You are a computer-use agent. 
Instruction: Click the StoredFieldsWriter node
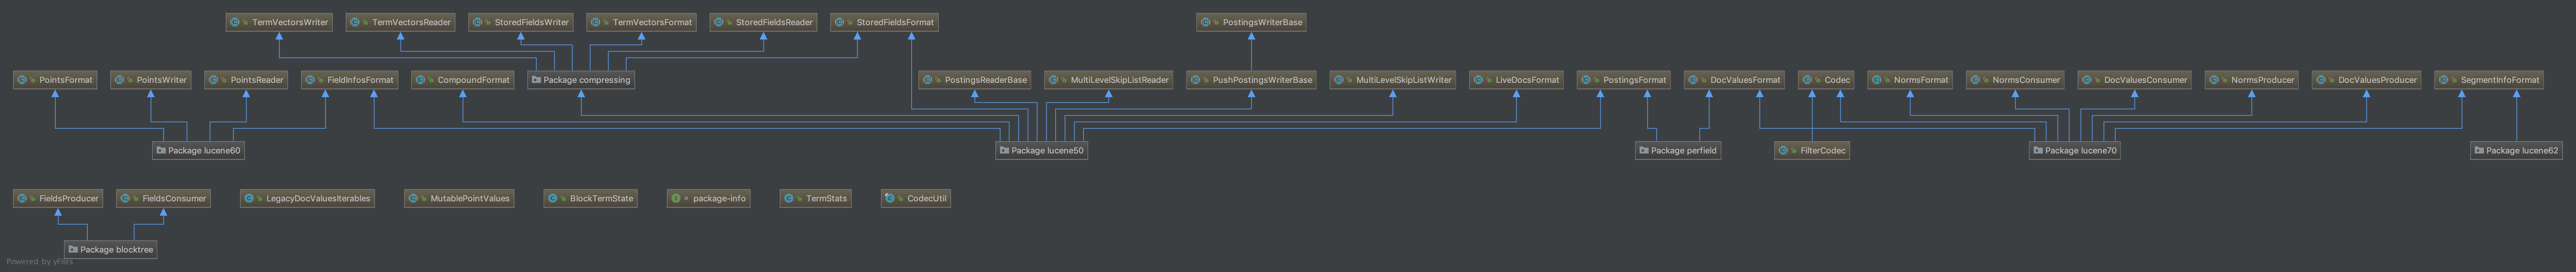tap(521, 22)
